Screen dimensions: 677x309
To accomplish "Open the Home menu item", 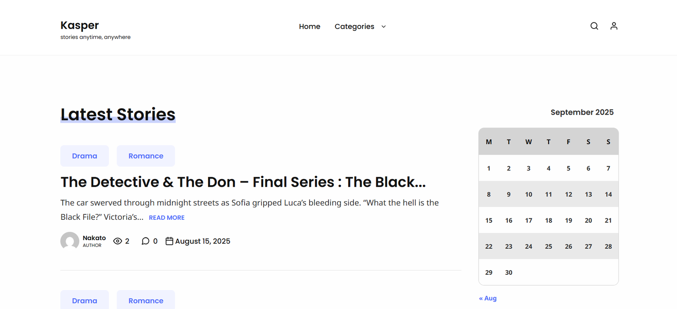I will [309, 27].
